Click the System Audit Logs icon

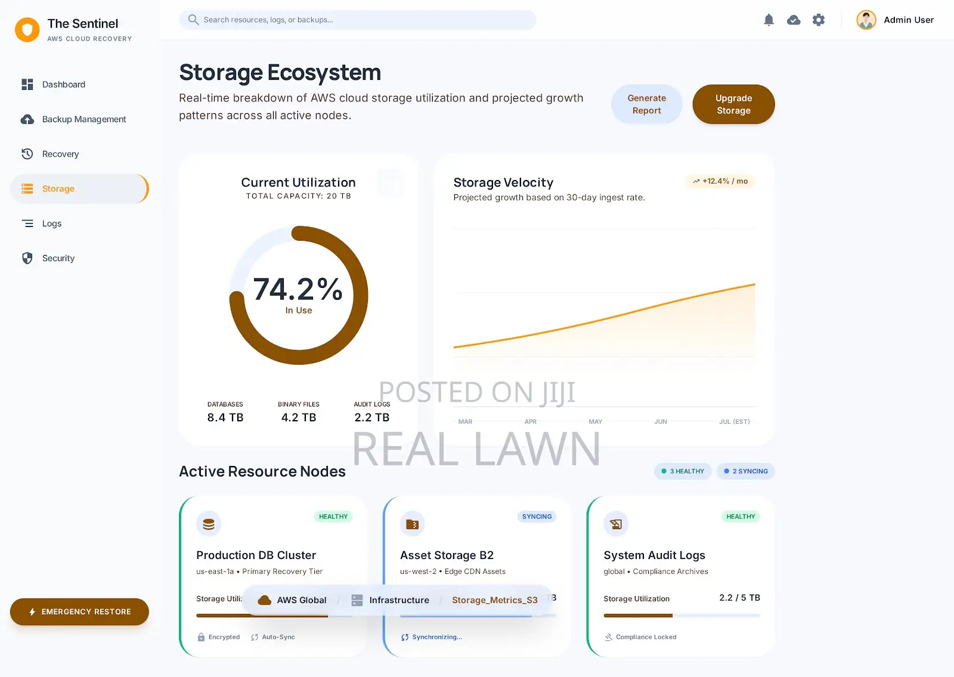pos(616,524)
